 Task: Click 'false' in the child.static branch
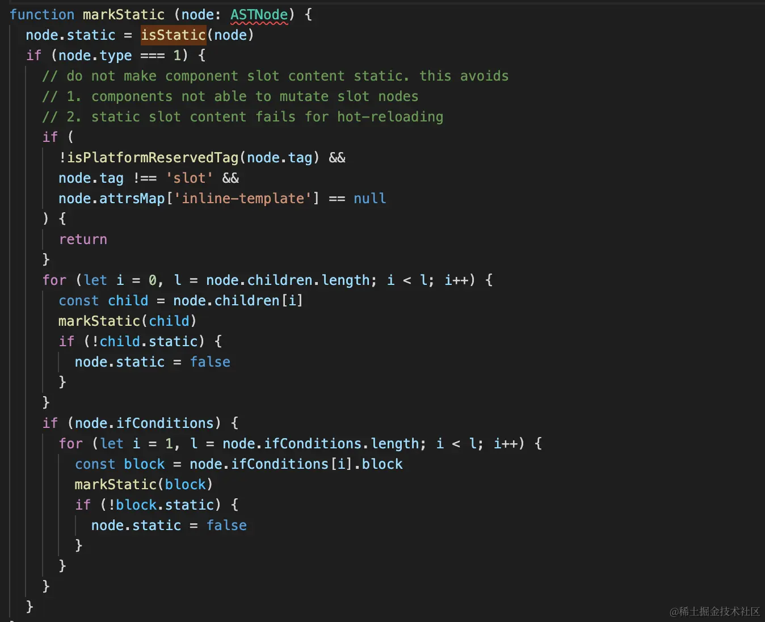click(x=210, y=362)
